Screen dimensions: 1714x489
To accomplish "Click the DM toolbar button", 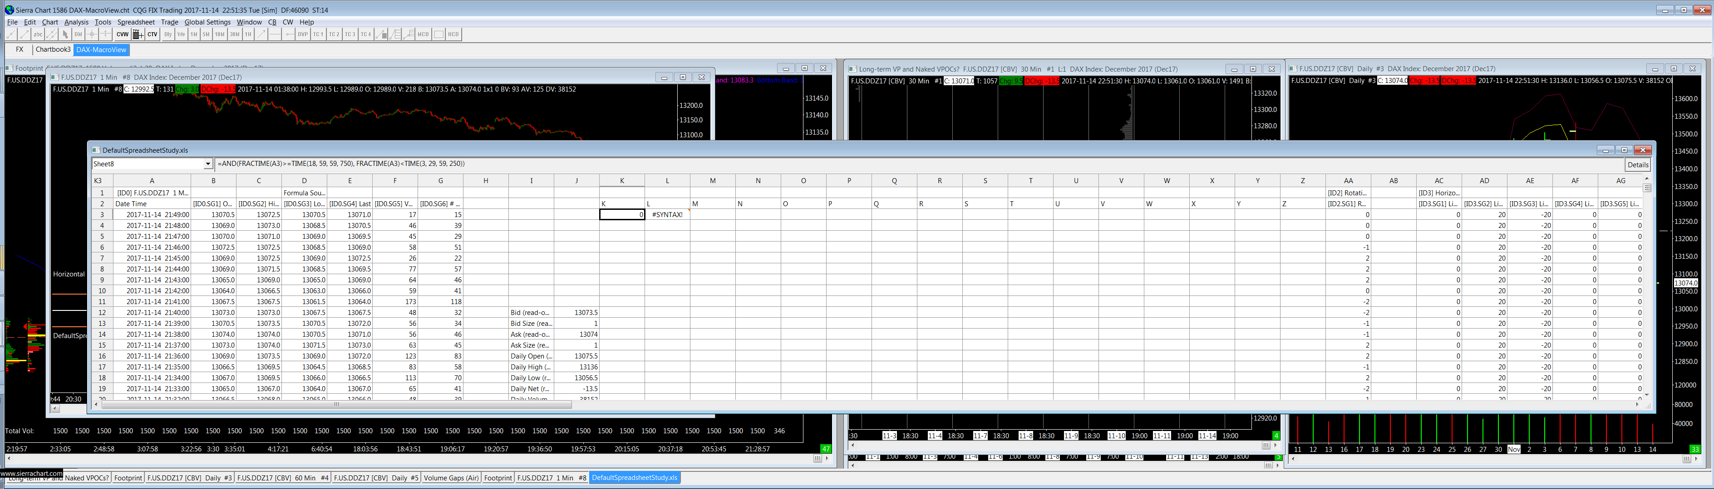I will 79,34.
